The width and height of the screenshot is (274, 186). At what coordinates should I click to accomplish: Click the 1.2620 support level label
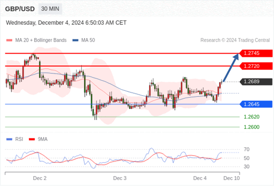click(x=252, y=117)
